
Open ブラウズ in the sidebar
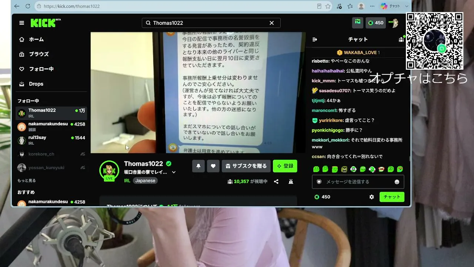point(34,54)
